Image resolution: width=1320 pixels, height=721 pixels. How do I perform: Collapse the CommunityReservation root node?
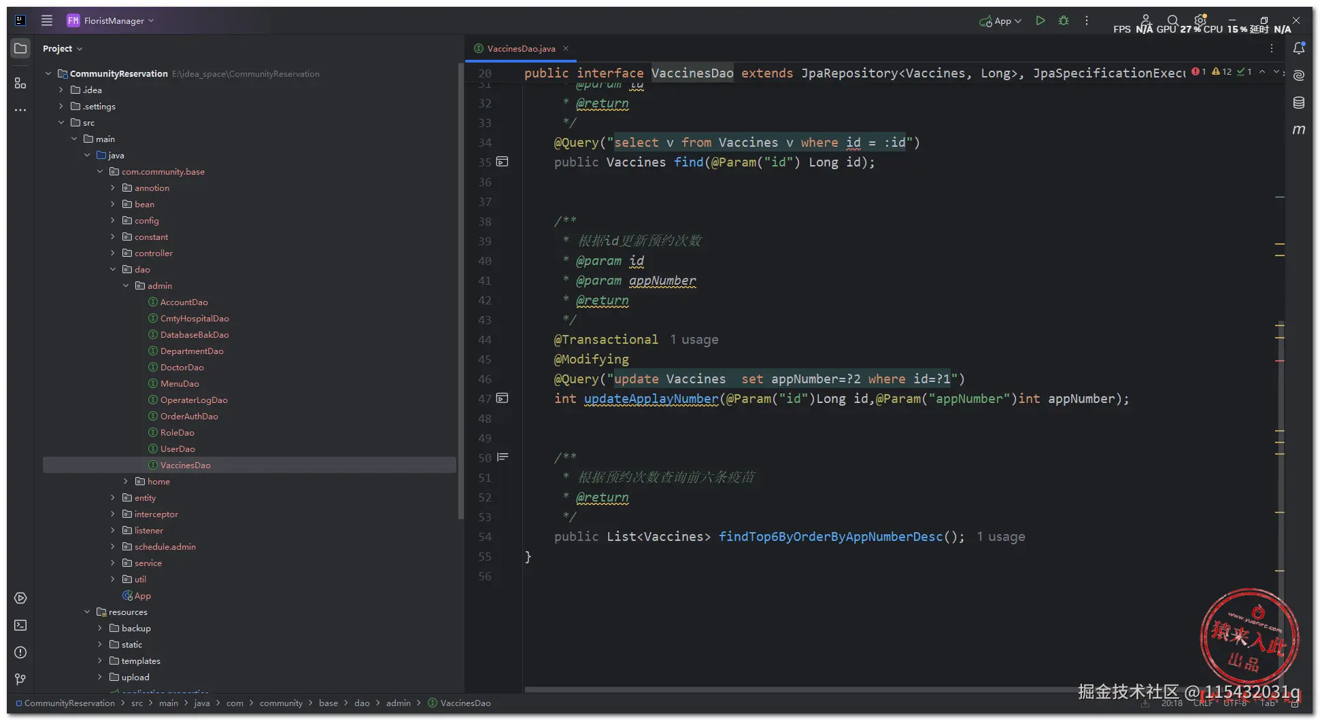click(48, 73)
